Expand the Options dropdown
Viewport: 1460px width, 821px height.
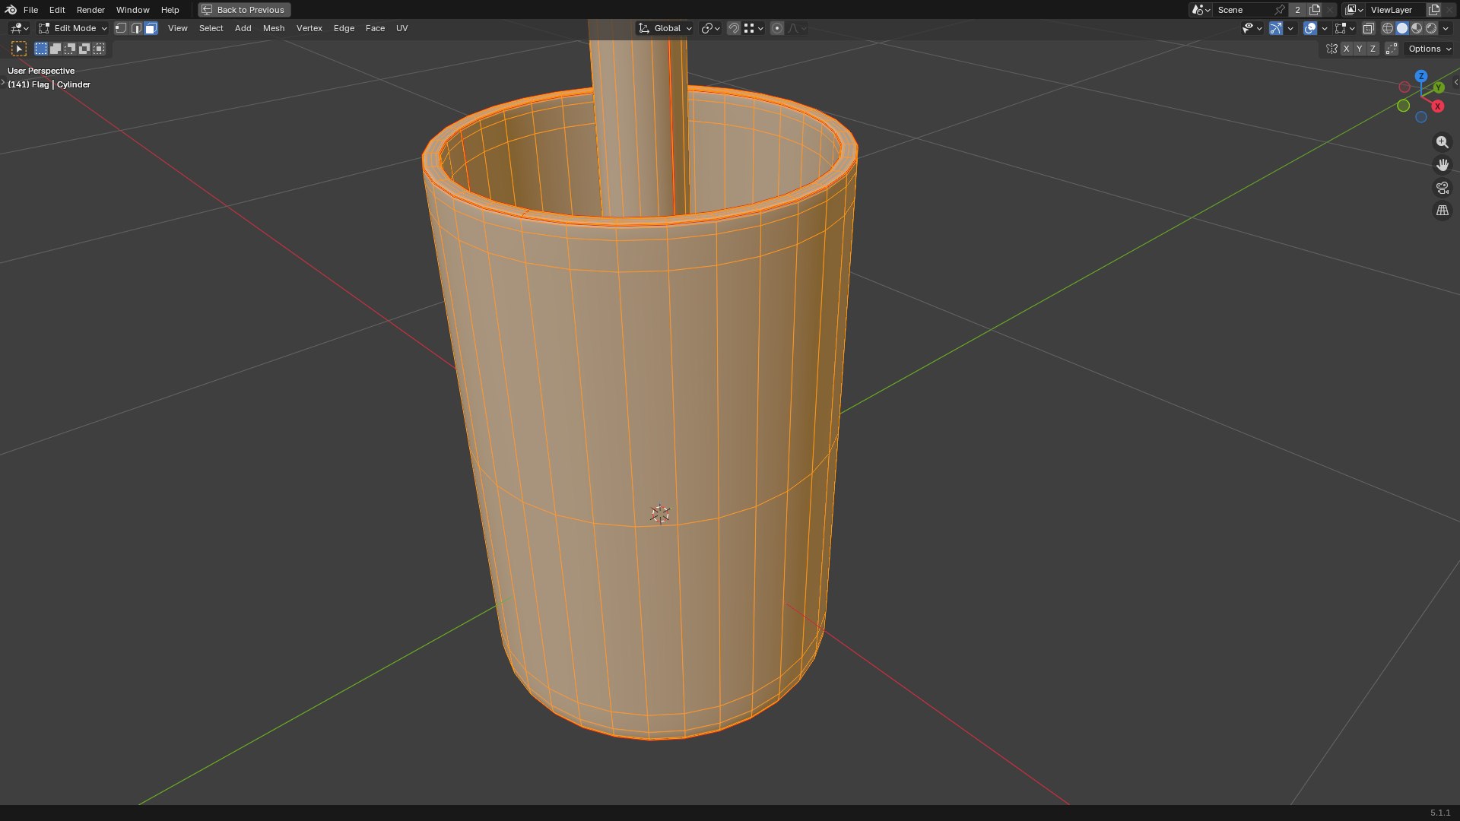point(1429,49)
